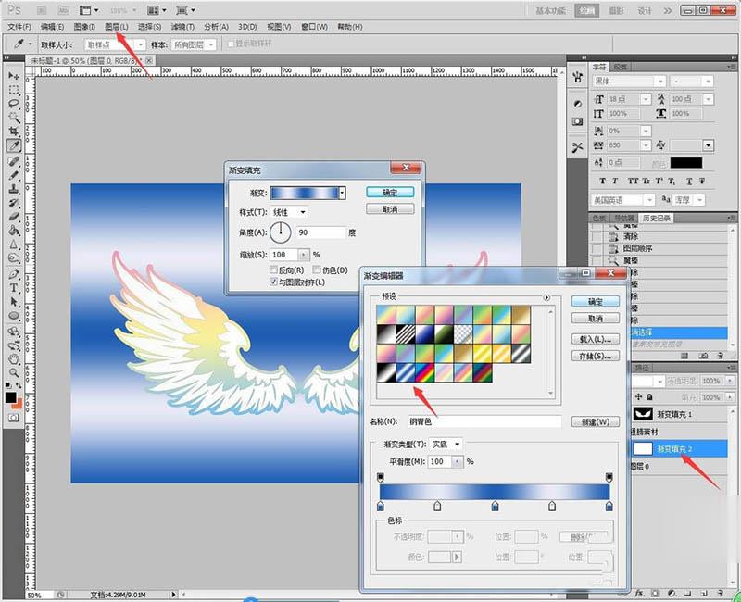Screen dimensions: 741x602
Task: Select the Rectangular Marquee tool
Action: tap(14, 90)
